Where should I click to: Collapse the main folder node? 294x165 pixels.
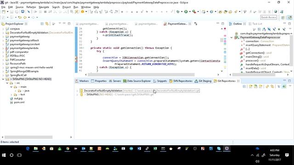[x=11, y=87]
